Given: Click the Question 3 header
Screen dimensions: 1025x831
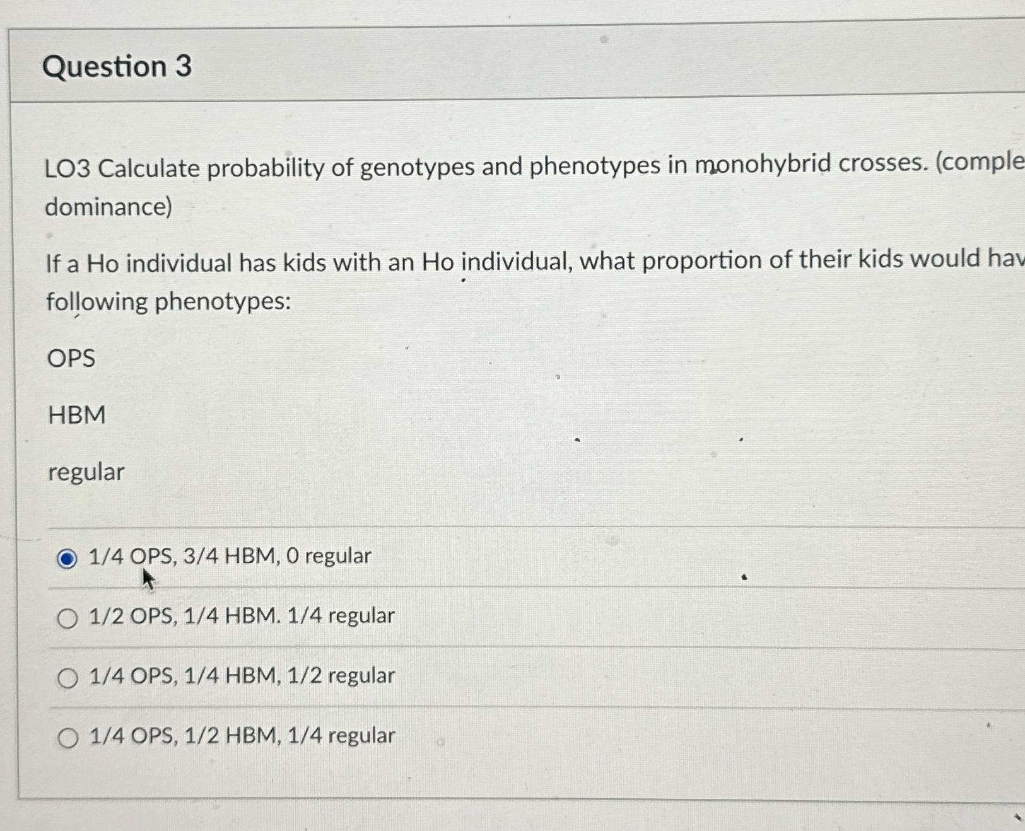Looking at the screenshot, I should (115, 66).
